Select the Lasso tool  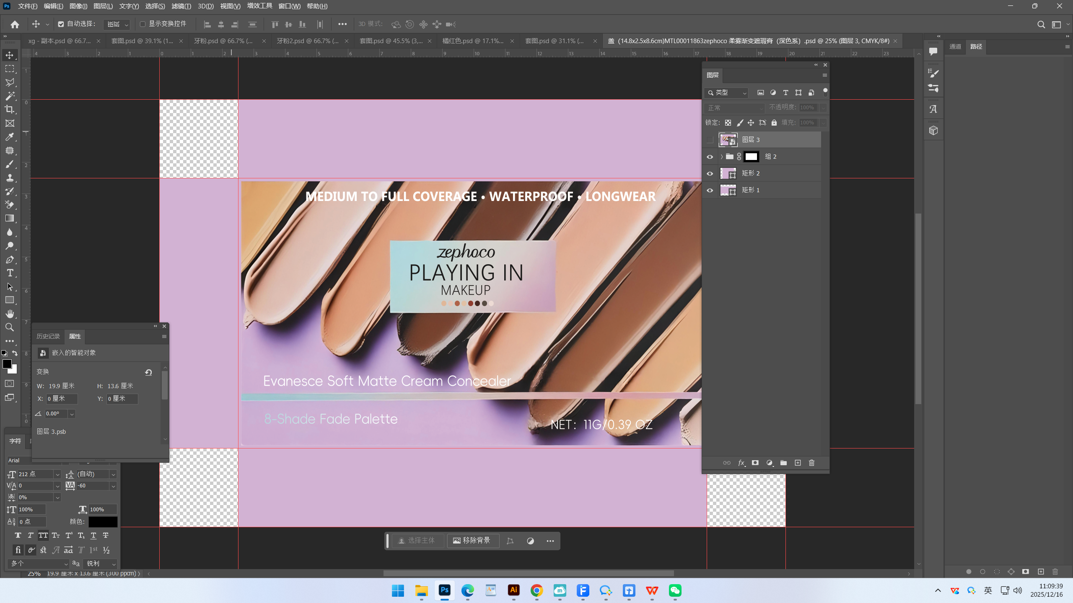click(x=10, y=82)
